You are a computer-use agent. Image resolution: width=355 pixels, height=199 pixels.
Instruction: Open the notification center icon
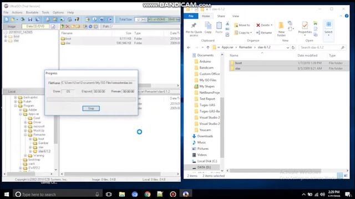coord(348,194)
